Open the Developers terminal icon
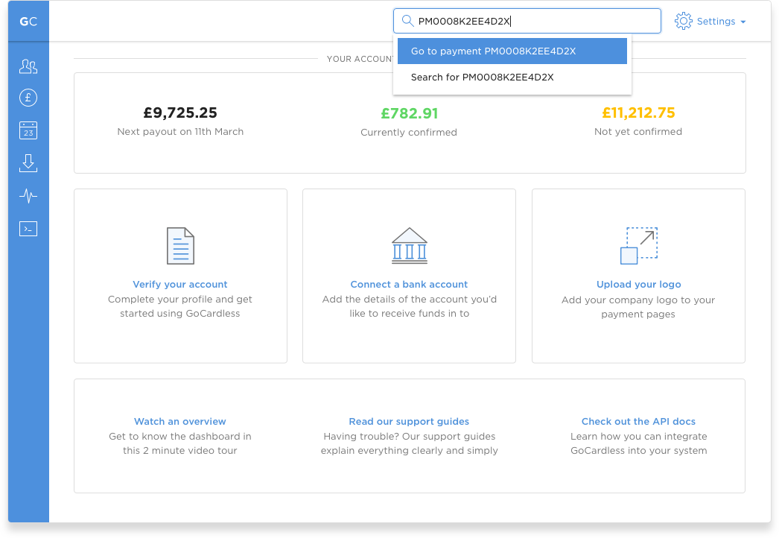 click(28, 229)
